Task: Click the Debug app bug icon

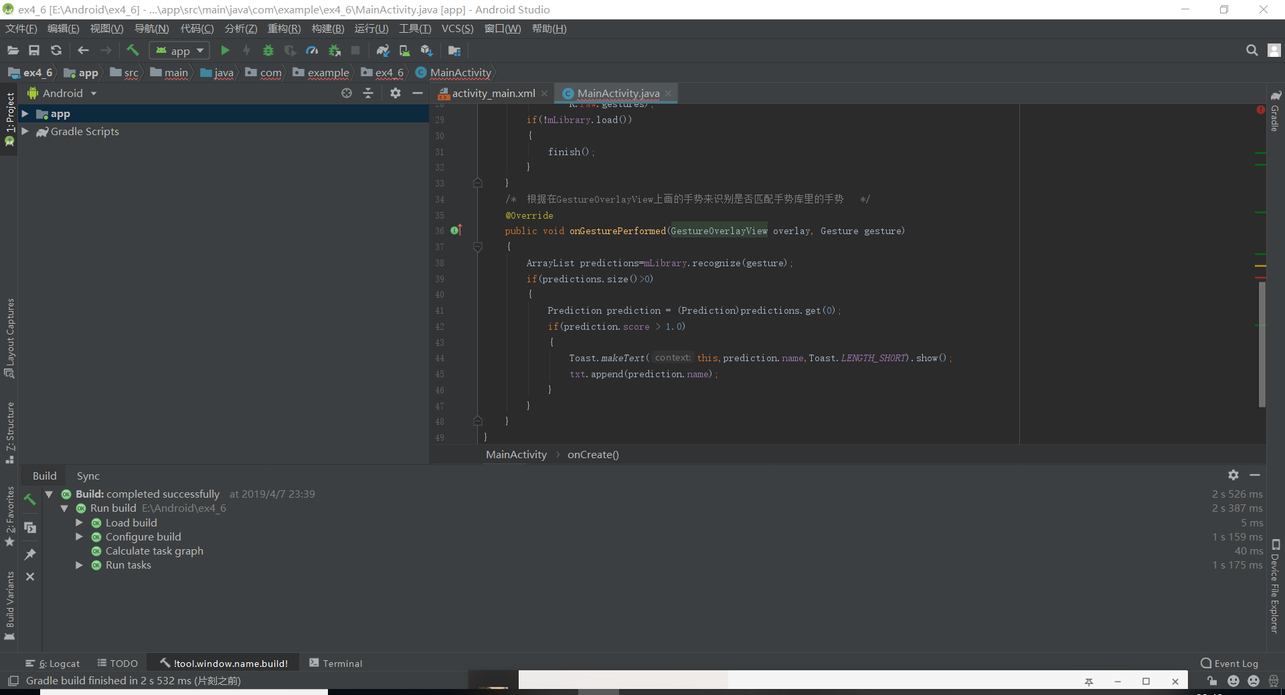Action: click(x=268, y=50)
